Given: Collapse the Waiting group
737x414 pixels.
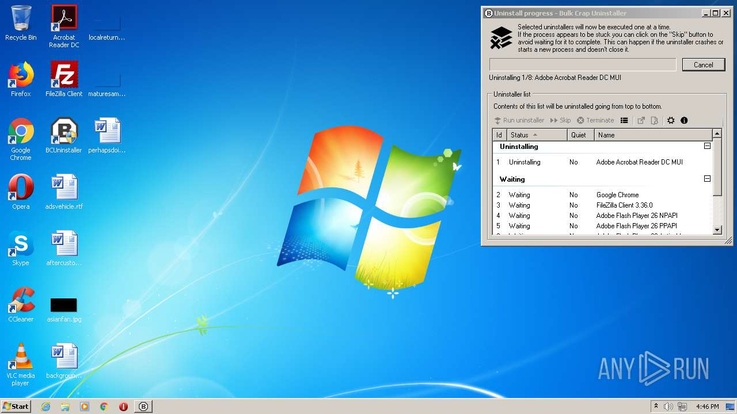Looking at the screenshot, I should coord(707,179).
